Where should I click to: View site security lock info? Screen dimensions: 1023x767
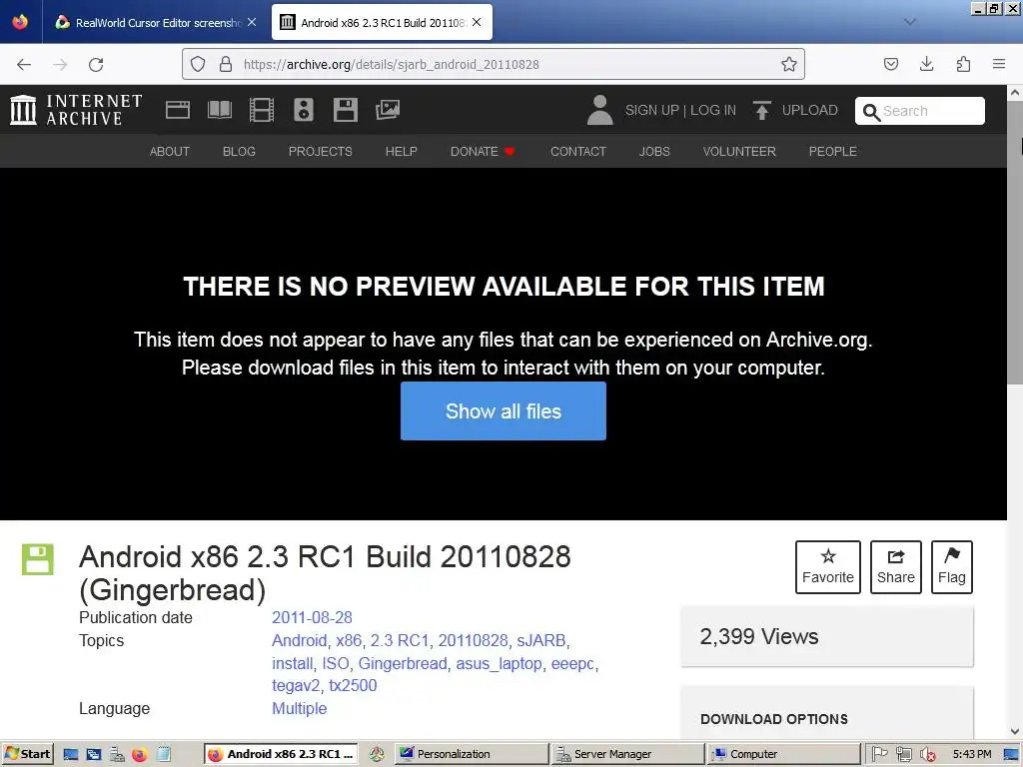point(226,64)
